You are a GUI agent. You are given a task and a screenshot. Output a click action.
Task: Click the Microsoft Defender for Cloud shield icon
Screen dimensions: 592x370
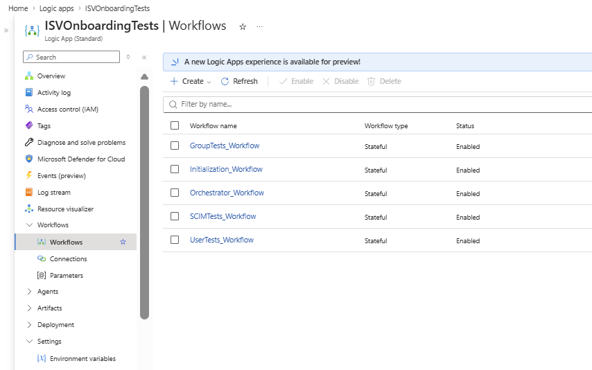pyautogui.click(x=29, y=159)
